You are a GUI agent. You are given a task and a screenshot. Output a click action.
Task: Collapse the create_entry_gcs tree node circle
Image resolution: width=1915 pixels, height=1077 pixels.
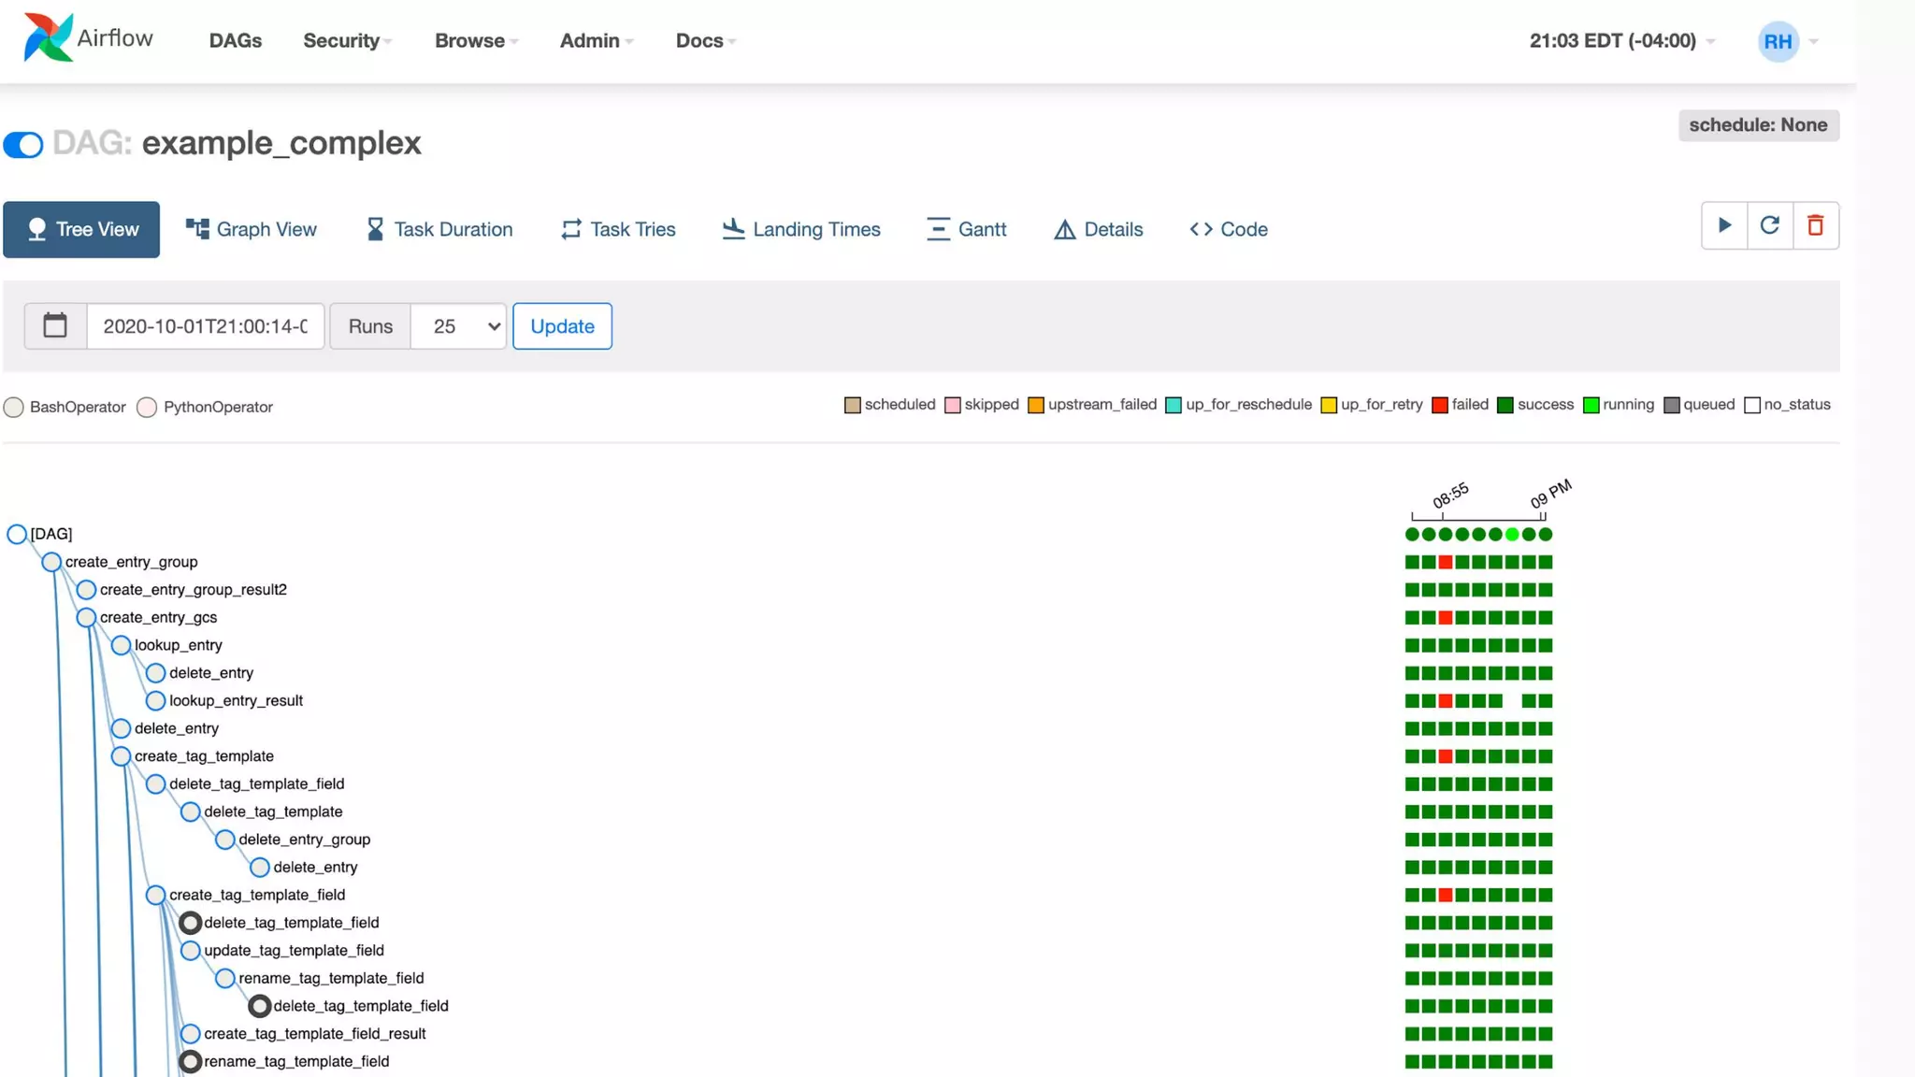86,617
